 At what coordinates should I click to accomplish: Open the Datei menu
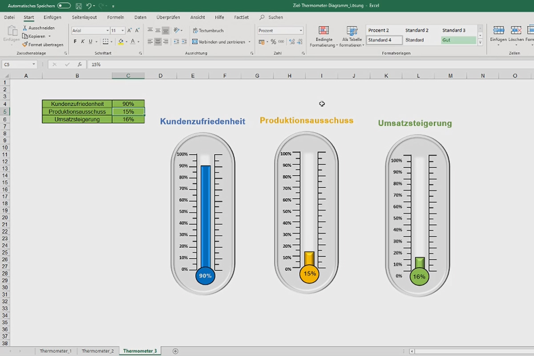[x=9, y=17]
